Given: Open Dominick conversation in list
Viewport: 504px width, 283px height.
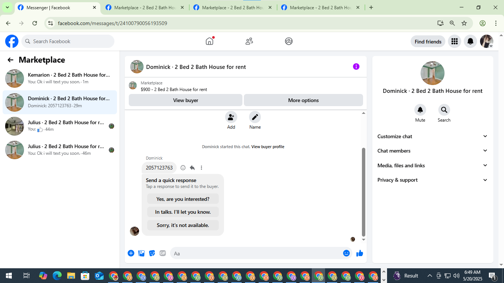Looking at the screenshot, I should click(x=60, y=102).
